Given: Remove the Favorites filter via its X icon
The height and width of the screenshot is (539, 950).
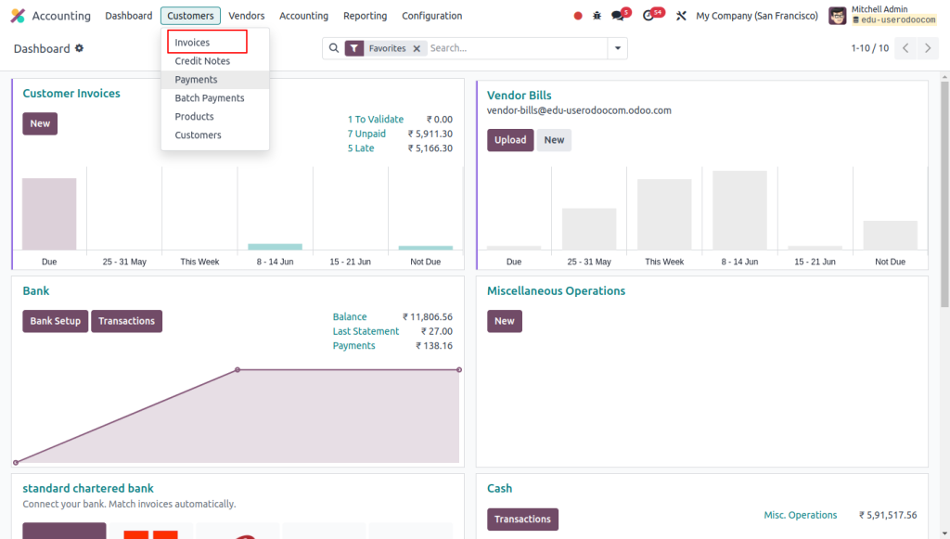Looking at the screenshot, I should click(417, 47).
